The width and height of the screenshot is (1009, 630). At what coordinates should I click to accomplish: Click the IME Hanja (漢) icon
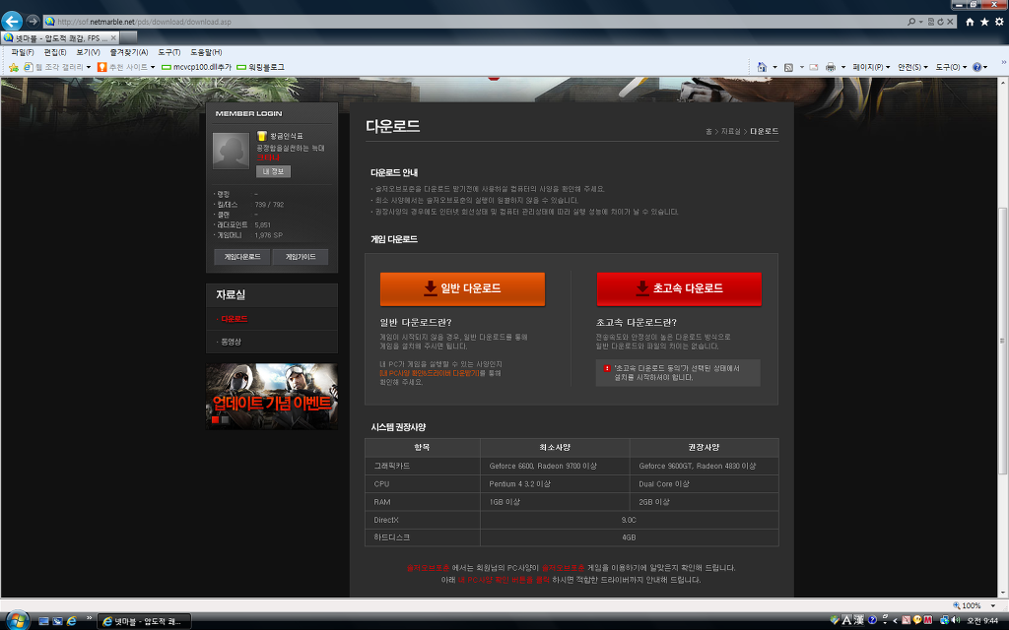tap(858, 620)
